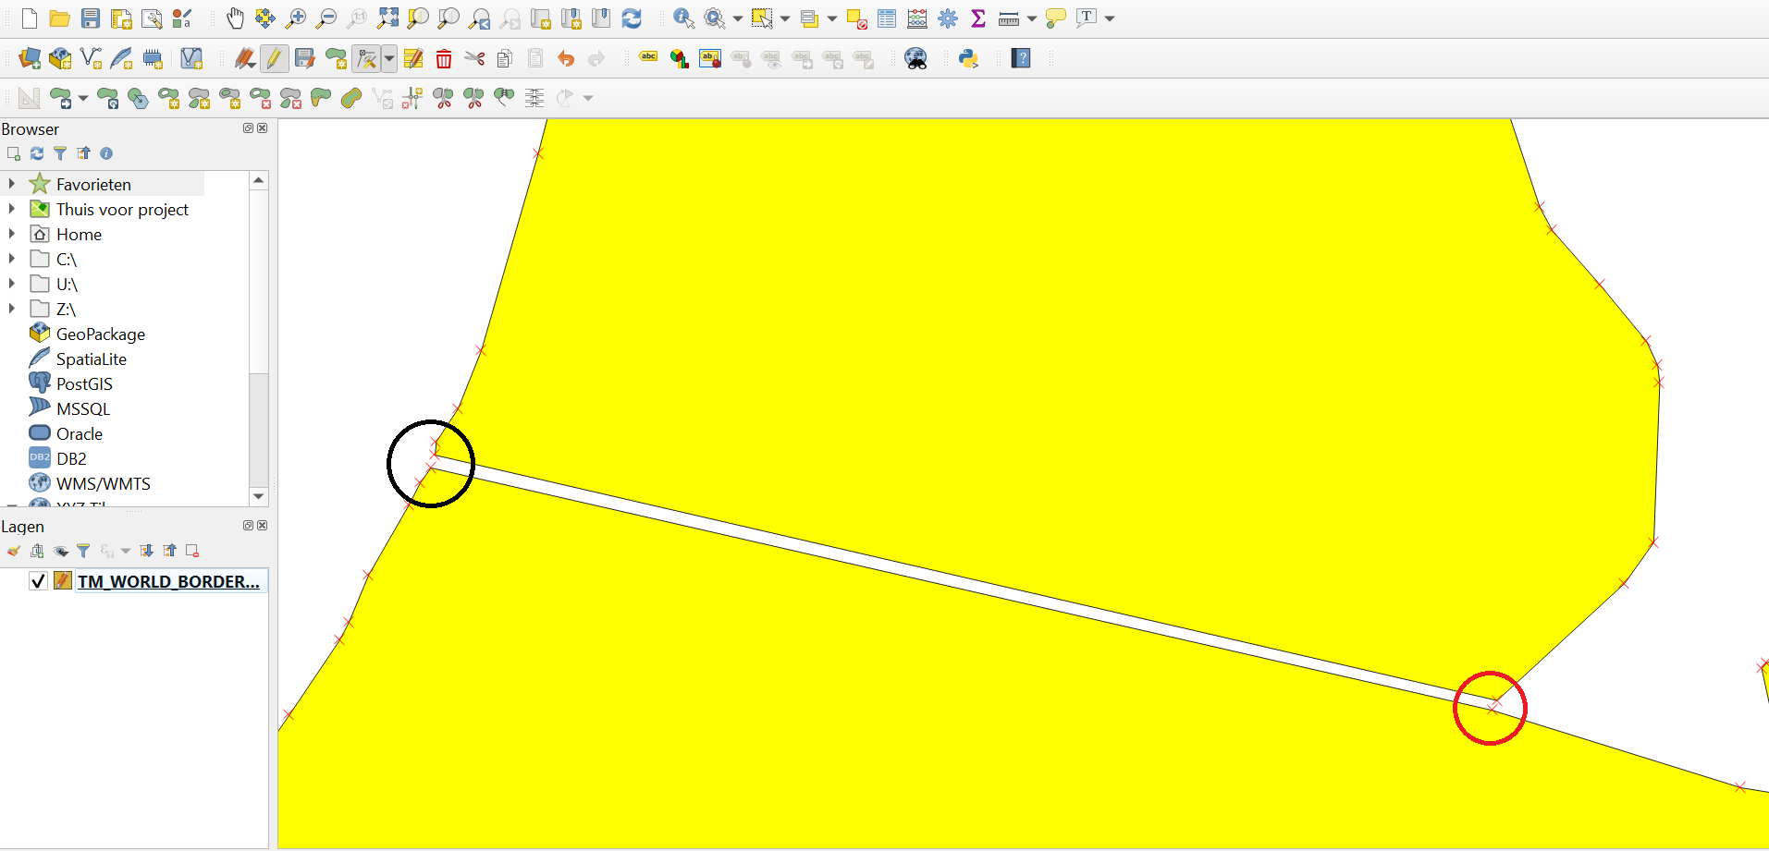The width and height of the screenshot is (1769, 851).
Task: Click the Zoom Out magnifier tool
Action: tap(326, 18)
